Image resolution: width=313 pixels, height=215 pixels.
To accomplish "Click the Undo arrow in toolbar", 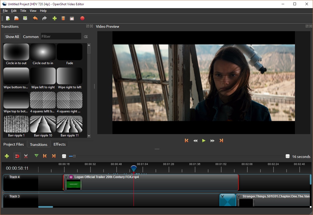I will tap(35, 18).
